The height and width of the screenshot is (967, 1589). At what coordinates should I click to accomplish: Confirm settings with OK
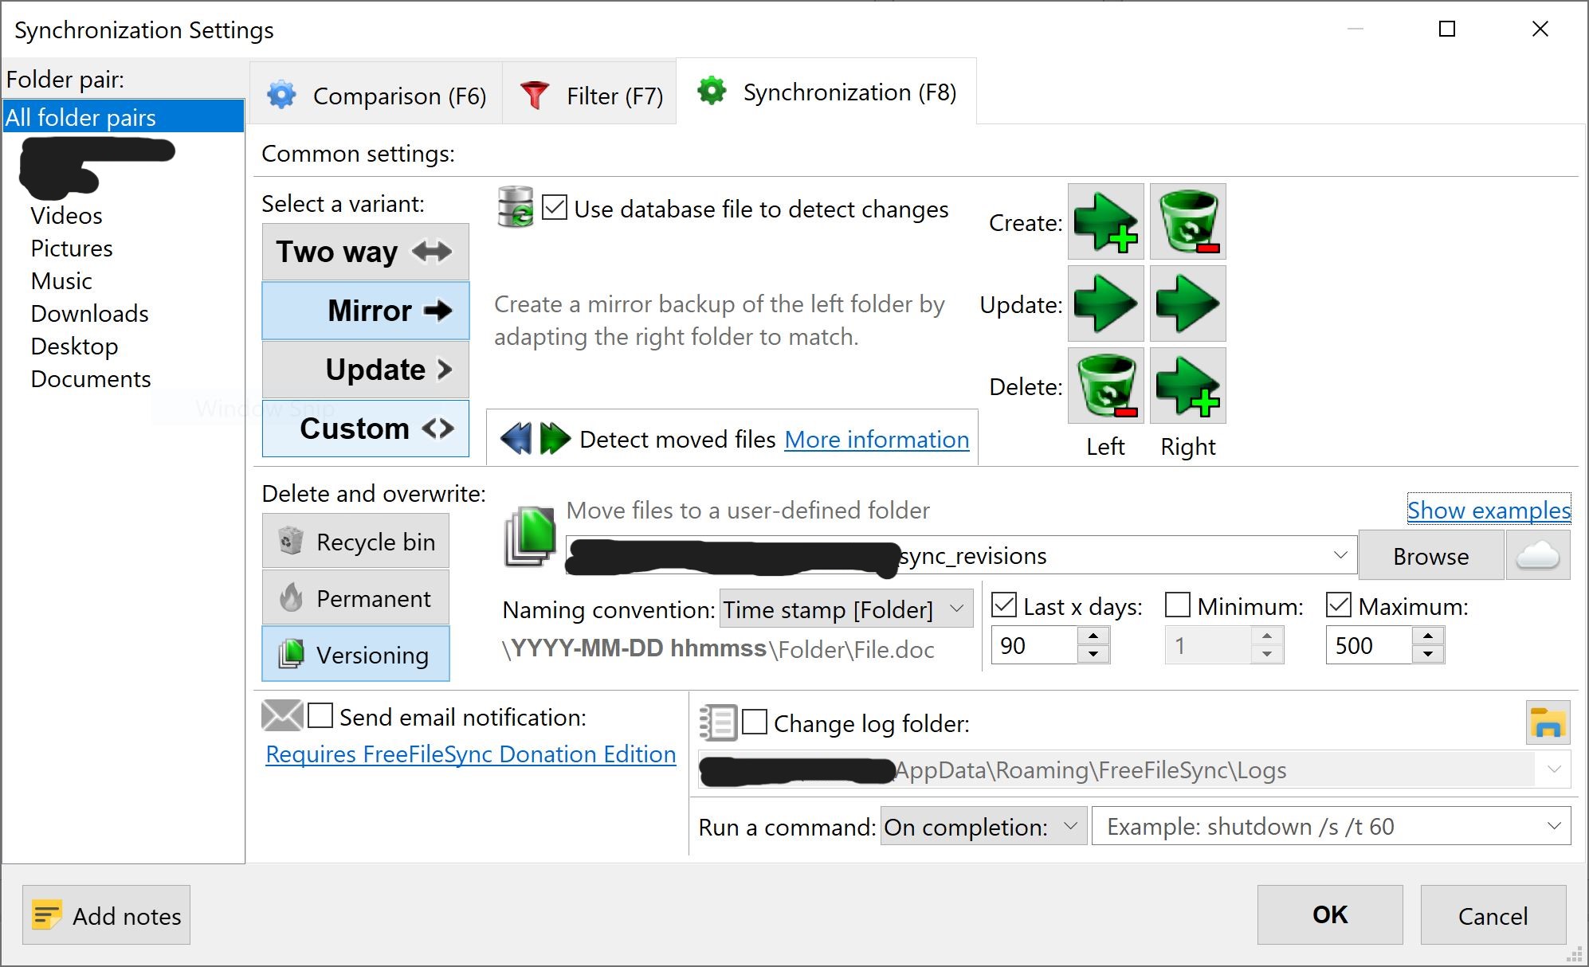coord(1330,914)
